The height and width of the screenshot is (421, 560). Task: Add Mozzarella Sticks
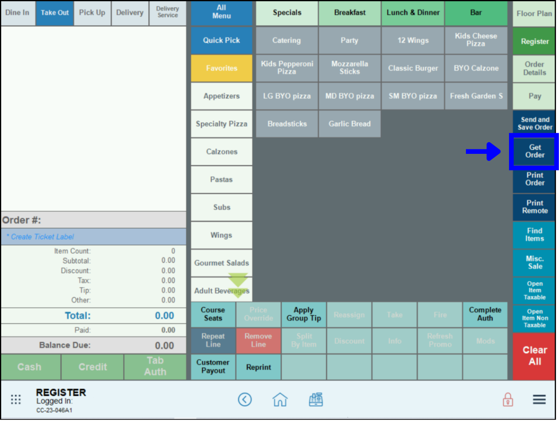coord(350,68)
